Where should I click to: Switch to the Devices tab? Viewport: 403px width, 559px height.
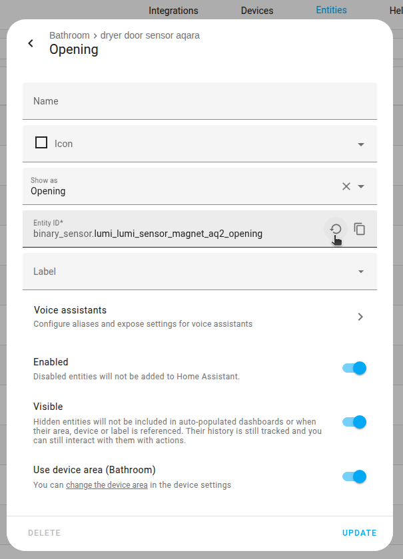point(257,10)
